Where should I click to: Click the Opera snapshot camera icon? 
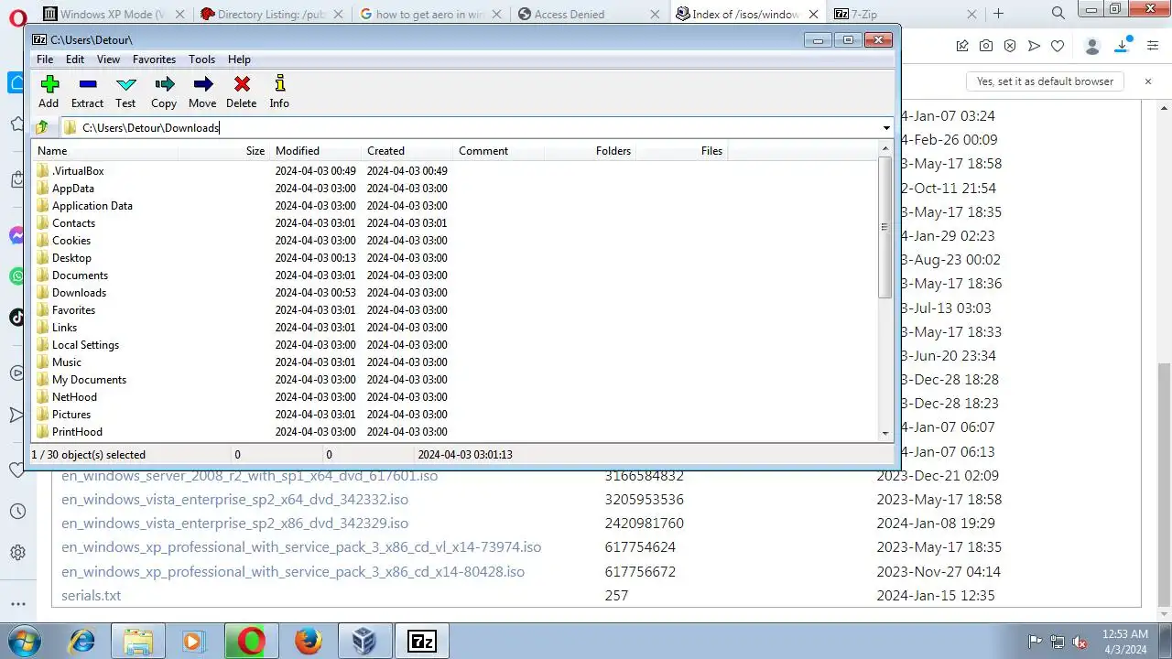[x=986, y=46]
